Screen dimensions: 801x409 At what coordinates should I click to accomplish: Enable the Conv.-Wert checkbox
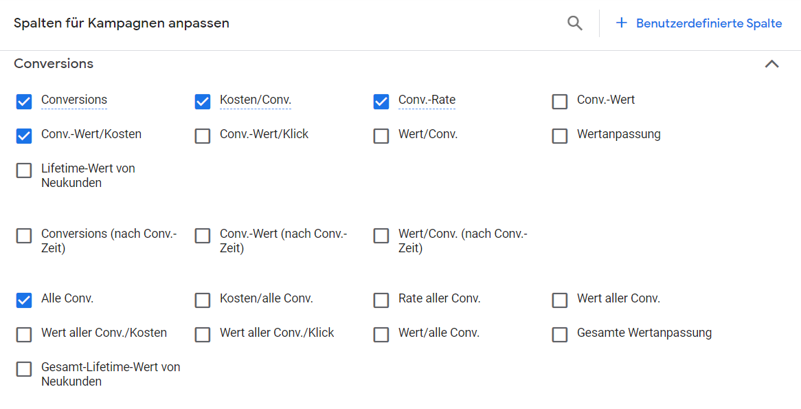pyautogui.click(x=560, y=101)
